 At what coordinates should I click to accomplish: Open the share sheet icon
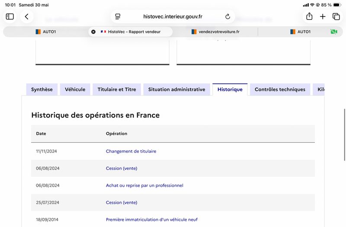[309, 16]
